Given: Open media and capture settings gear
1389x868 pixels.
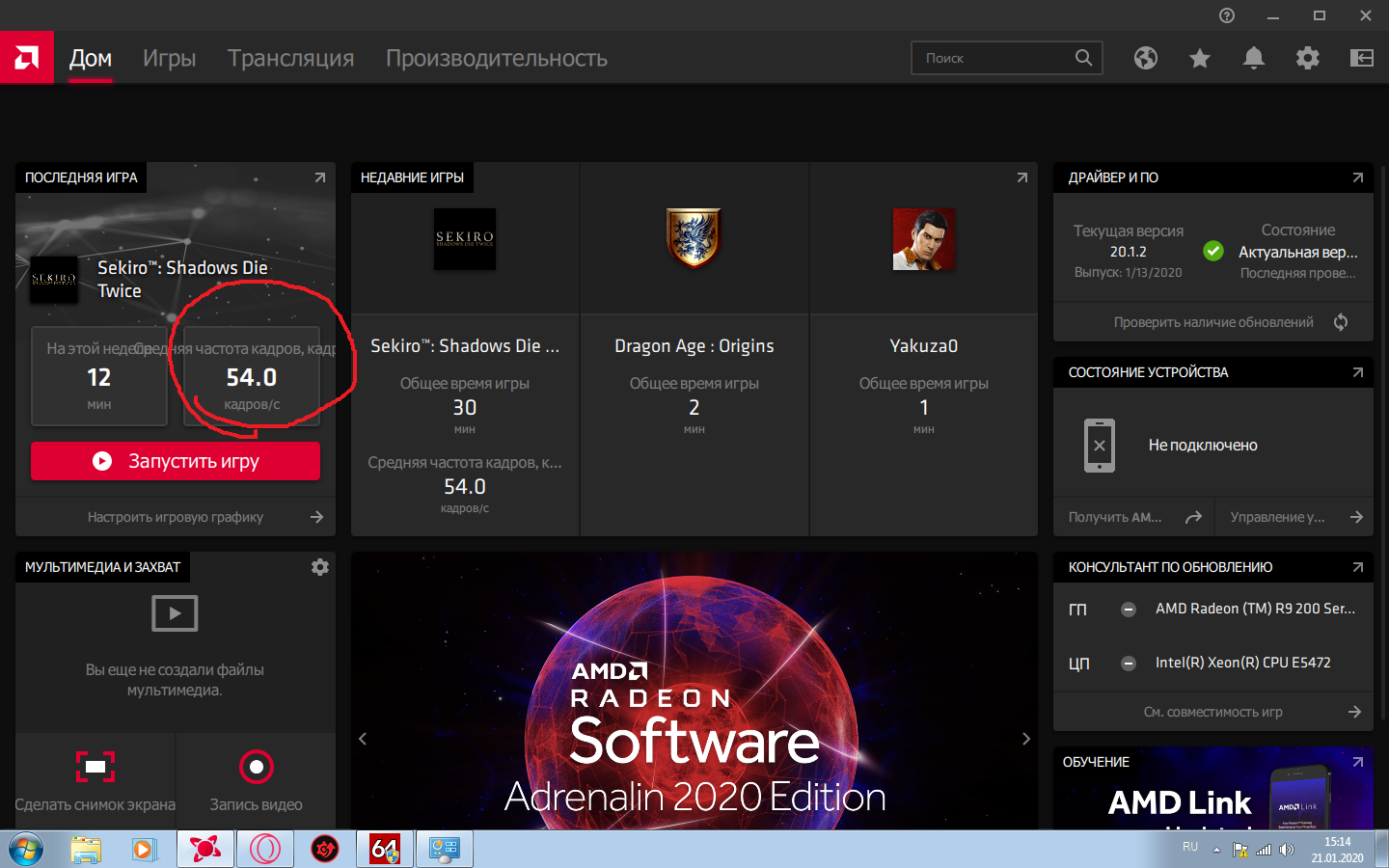Looking at the screenshot, I should (320, 567).
